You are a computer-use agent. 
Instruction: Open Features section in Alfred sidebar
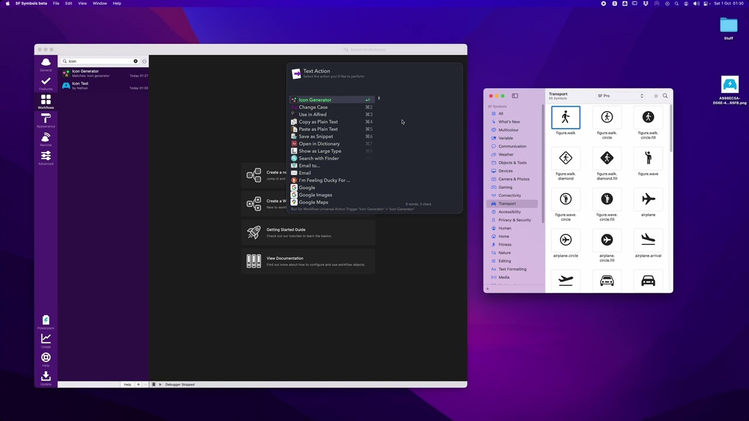46,83
